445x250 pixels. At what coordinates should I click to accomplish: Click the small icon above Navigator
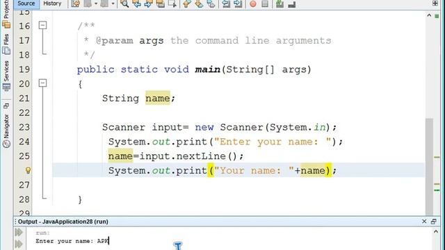point(6,106)
